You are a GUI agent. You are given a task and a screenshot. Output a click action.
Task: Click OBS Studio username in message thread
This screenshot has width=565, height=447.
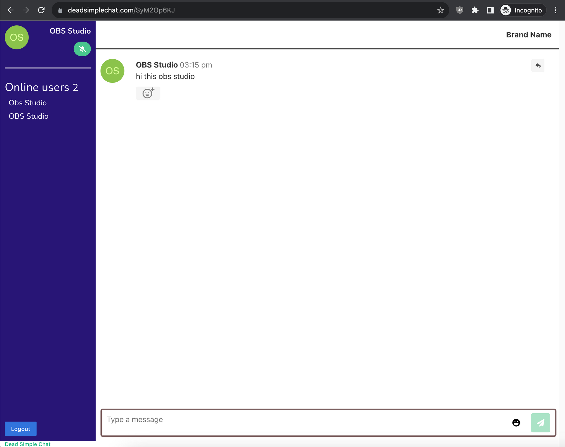click(157, 65)
